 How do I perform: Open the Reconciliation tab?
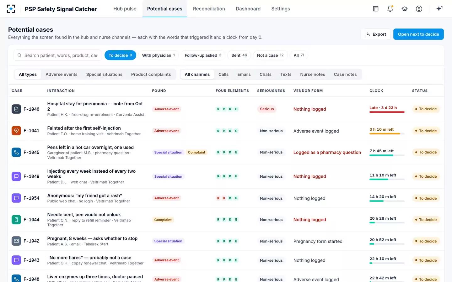(x=209, y=9)
